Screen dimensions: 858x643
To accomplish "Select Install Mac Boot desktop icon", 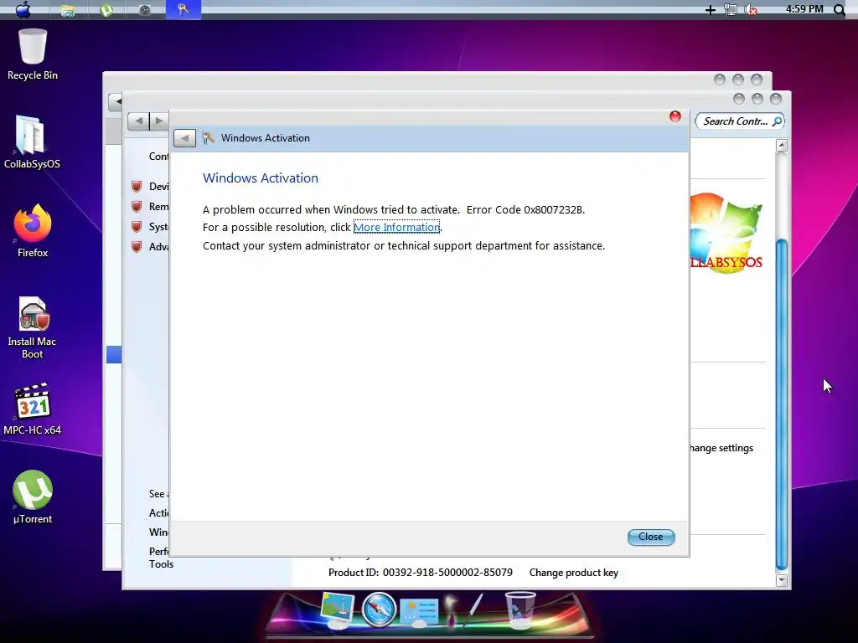I will (33, 328).
